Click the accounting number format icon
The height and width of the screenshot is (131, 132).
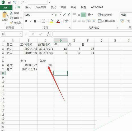(122, 21)
